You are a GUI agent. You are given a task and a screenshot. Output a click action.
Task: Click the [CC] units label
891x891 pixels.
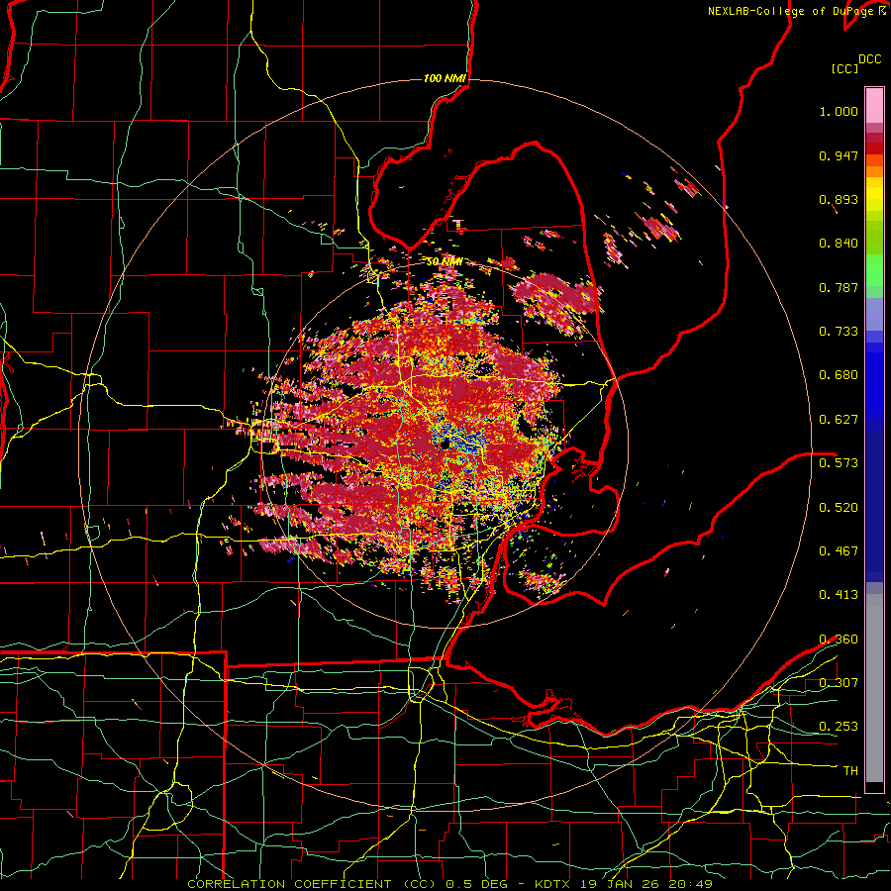click(844, 69)
